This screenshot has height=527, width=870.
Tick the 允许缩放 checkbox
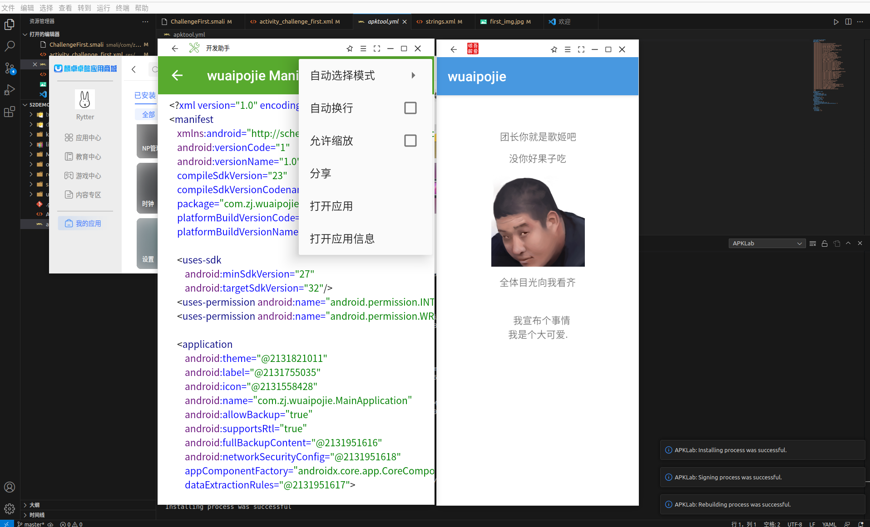(410, 141)
